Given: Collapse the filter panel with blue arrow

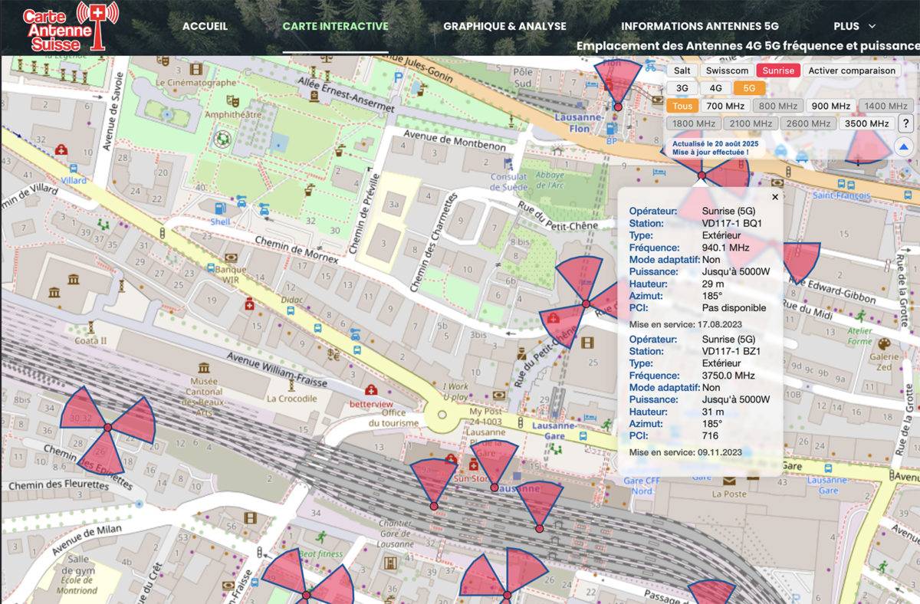Looking at the screenshot, I should pos(904,147).
